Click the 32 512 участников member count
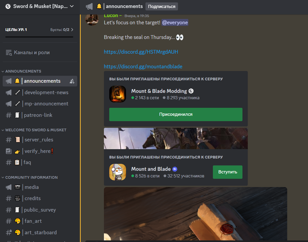308x242 pixels. coord(186,176)
